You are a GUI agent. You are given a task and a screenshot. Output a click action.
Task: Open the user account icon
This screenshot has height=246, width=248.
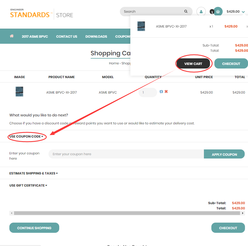(x=201, y=12)
